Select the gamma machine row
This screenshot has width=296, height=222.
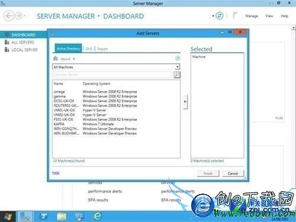click(116, 96)
